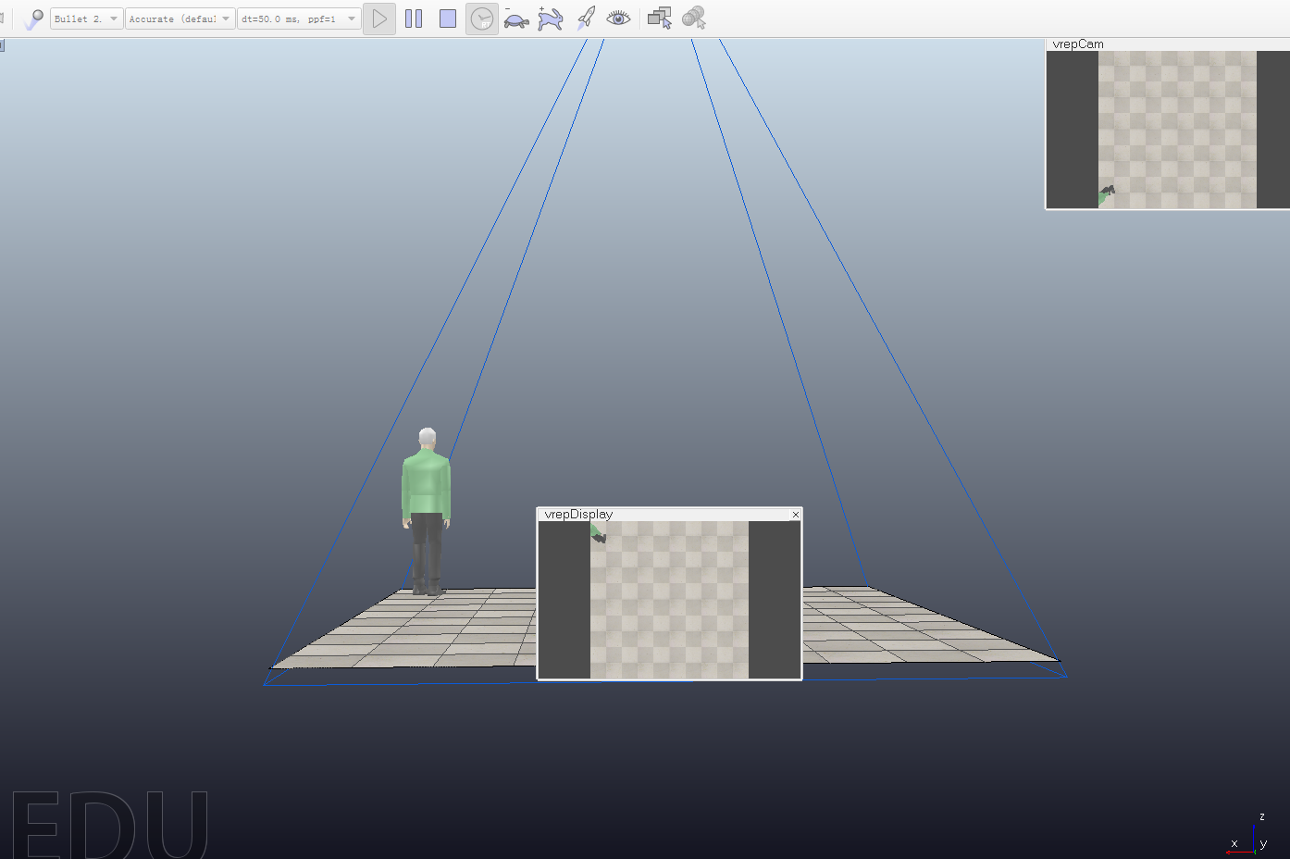Click the vrepCam view title
The width and height of the screenshot is (1290, 859).
pyautogui.click(x=1078, y=44)
